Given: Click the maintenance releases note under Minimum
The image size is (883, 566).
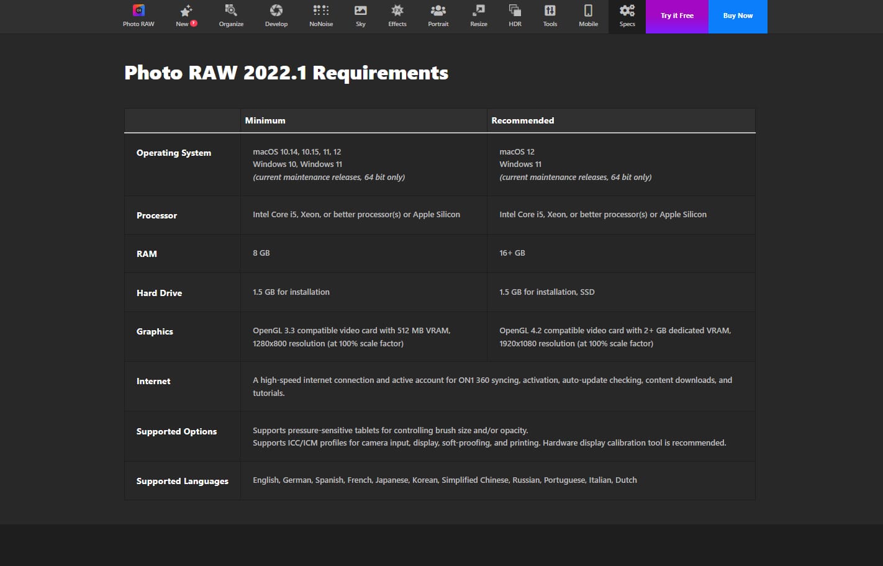Looking at the screenshot, I should (x=328, y=177).
